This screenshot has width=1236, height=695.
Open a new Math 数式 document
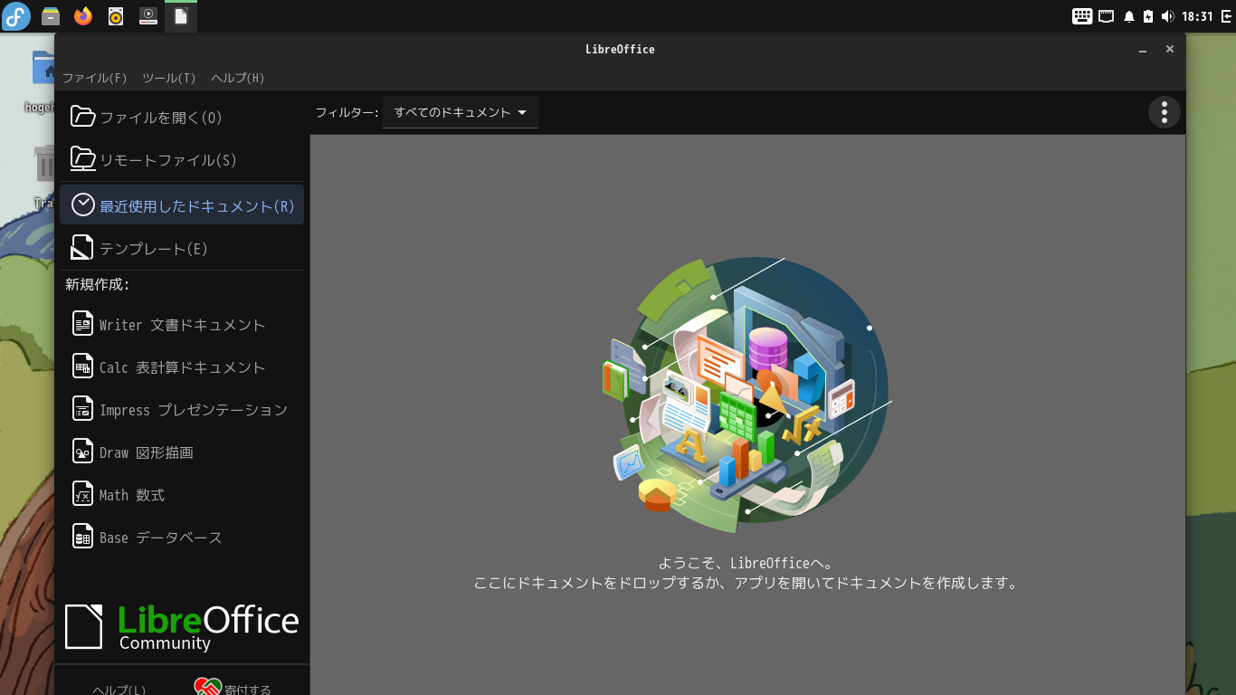click(147, 494)
